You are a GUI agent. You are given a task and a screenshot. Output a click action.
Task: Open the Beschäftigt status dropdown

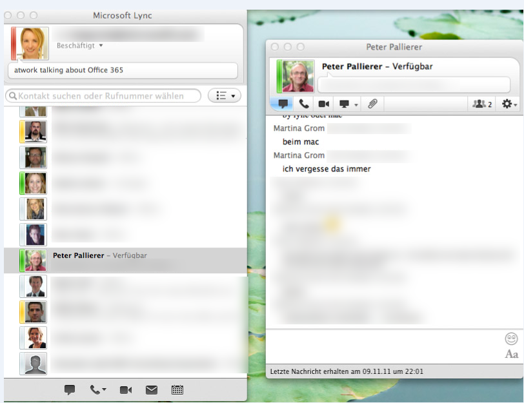click(79, 45)
